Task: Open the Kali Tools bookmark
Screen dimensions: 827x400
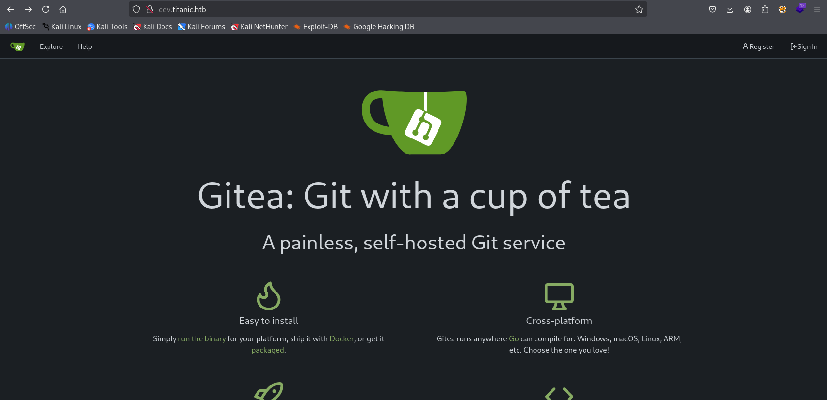Action: pyautogui.click(x=107, y=27)
